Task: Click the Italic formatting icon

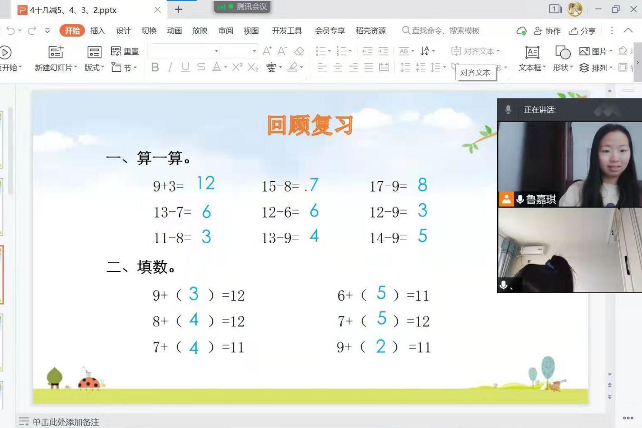Action: click(170, 67)
